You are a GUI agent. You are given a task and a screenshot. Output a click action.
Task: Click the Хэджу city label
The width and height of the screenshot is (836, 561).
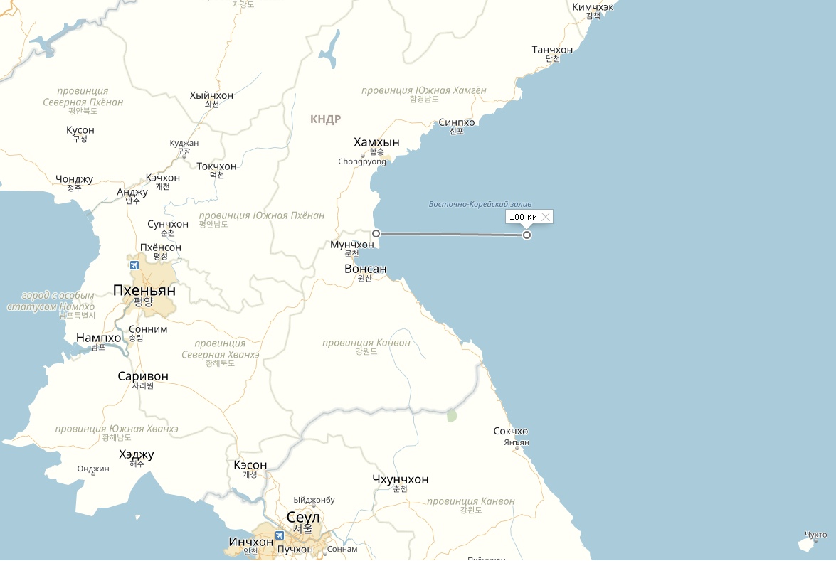[137, 454]
